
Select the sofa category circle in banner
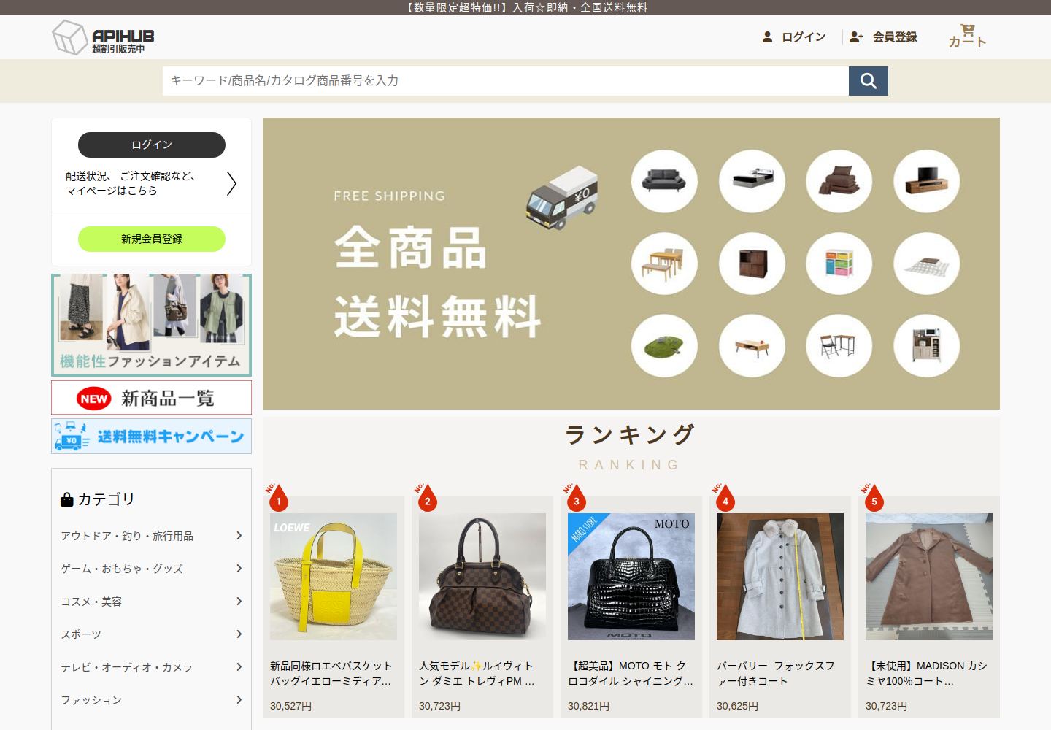pos(664,180)
